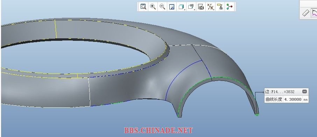
Task: Click the 曲线长度 (curve length) label
Action: (x=274, y=99)
